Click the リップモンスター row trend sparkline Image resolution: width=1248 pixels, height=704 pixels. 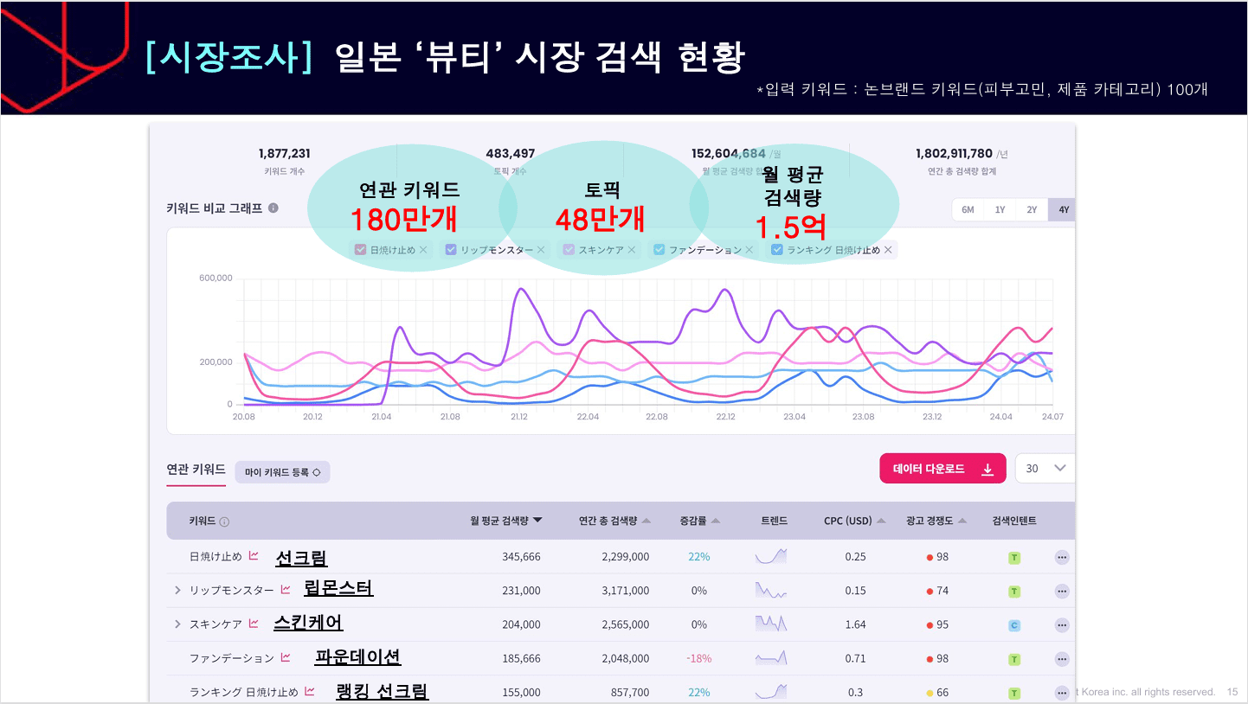[x=770, y=591]
